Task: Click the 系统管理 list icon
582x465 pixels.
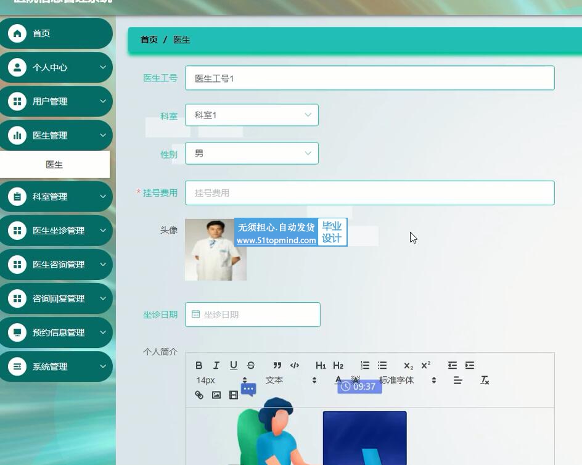Action: coord(17,366)
